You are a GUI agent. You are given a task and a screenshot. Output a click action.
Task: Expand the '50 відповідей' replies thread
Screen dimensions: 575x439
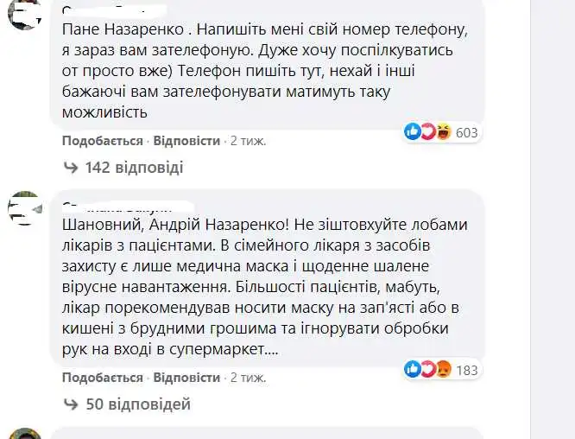coord(137,404)
